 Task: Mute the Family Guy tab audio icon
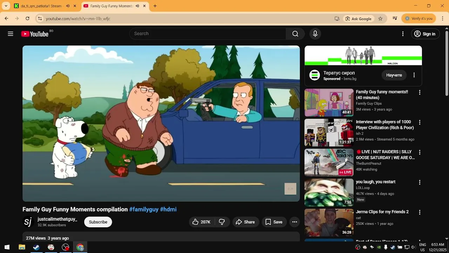point(138,6)
